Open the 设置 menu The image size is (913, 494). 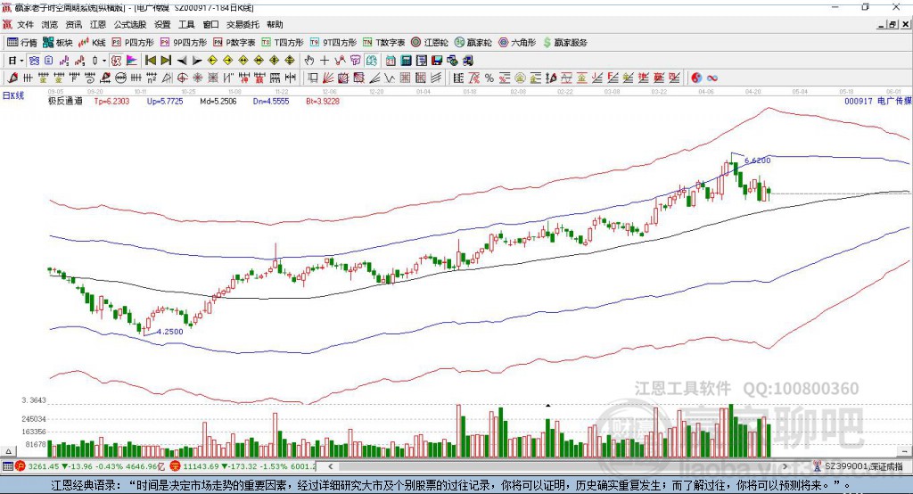point(162,24)
